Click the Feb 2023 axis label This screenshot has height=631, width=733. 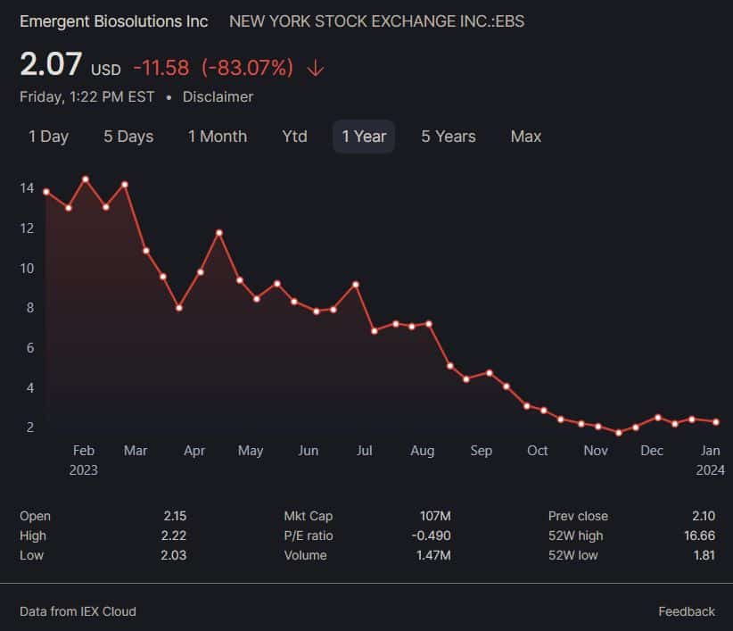pyautogui.click(x=84, y=460)
